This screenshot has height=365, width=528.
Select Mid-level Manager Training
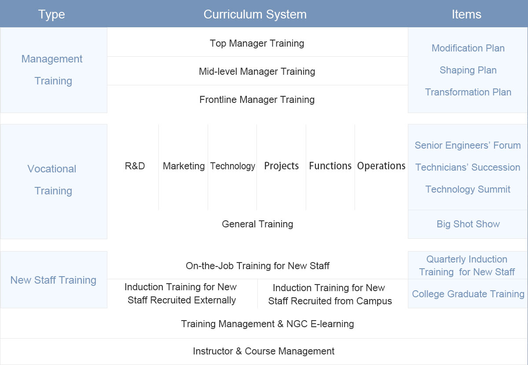[257, 71]
